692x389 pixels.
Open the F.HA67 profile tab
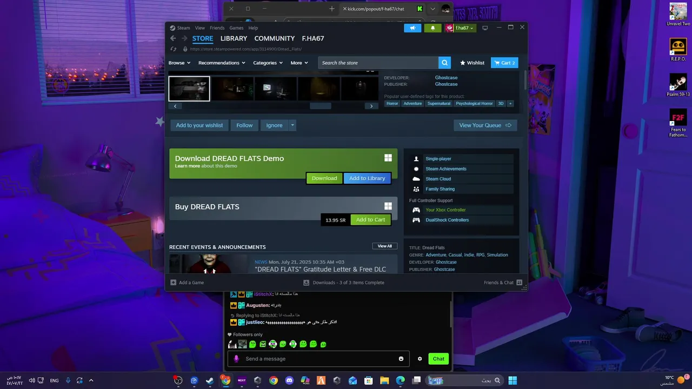313,38
